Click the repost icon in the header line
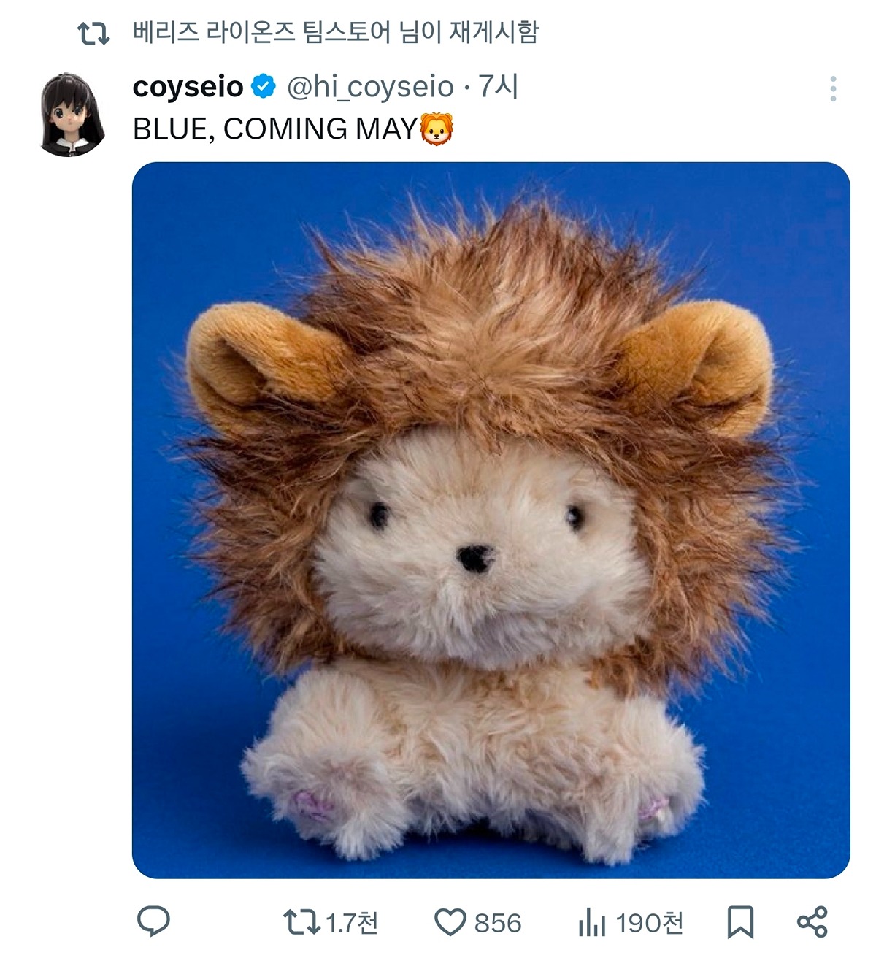The width and height of the screenshot is (876, 958). tap(93, 33)
